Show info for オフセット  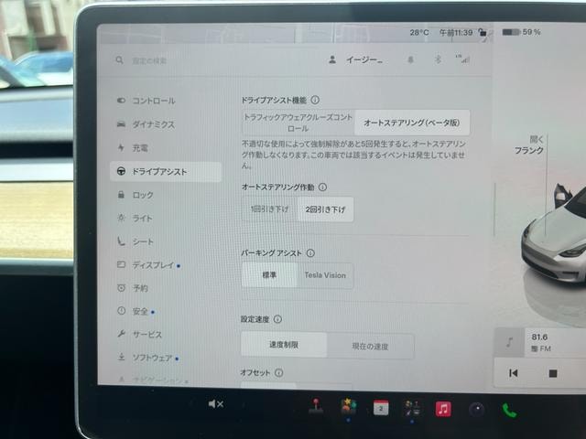pos(278,372)
